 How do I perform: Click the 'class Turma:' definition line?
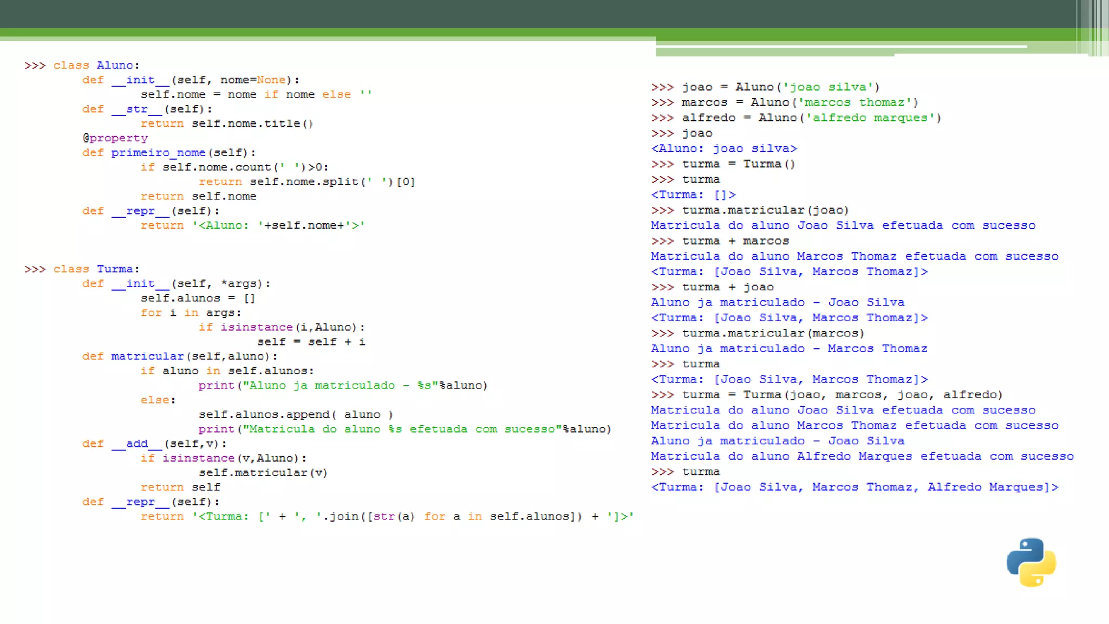pos(96,269)
